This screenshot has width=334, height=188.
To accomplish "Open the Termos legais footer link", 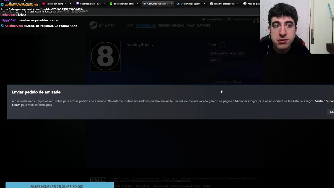I will click(x=143, y=186).
